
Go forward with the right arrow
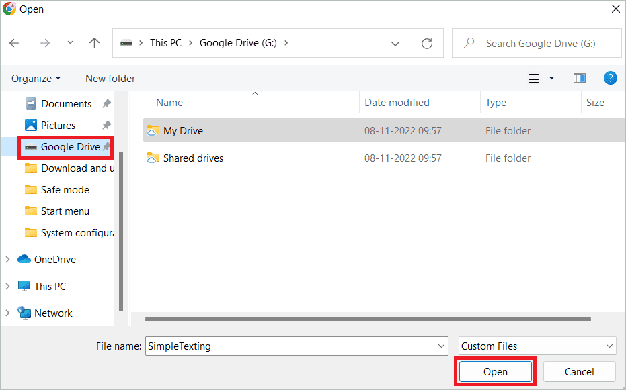pyautogui.click(x=45, y=43)
